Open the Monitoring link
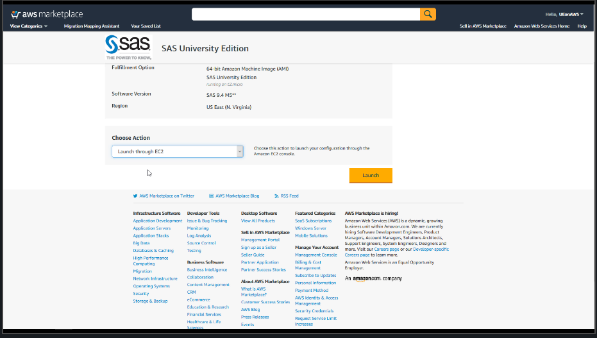Image resolution: width=597 pixels, height=338 pixels. (x=198, y=228)
